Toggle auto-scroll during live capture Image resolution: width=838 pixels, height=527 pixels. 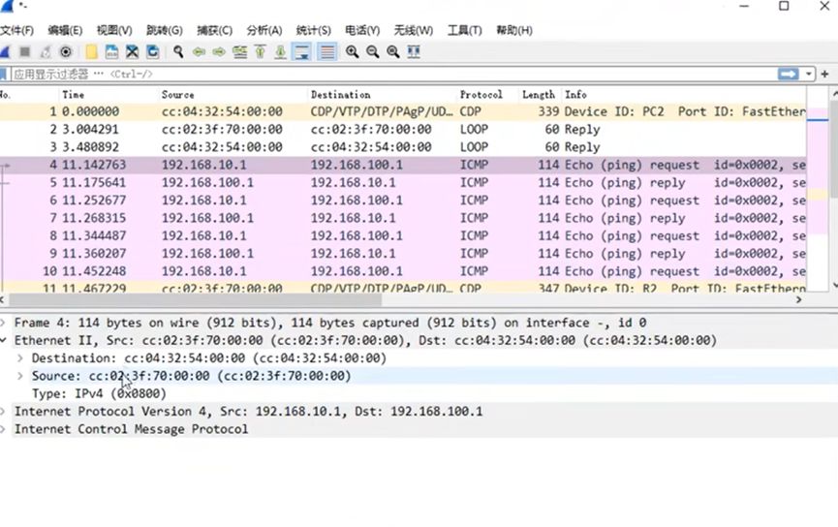302,51
